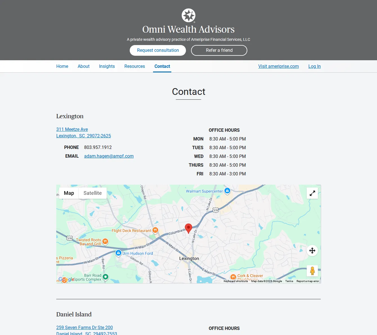Toggle fullscreen map view icon
This screenshot has width=377, height=335.
pyautogui.click(x=312, y=193)
